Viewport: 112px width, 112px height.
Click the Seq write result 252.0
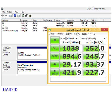point(95,48)
